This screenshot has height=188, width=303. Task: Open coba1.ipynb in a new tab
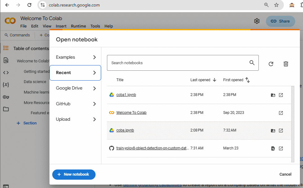tap(281, 95)
